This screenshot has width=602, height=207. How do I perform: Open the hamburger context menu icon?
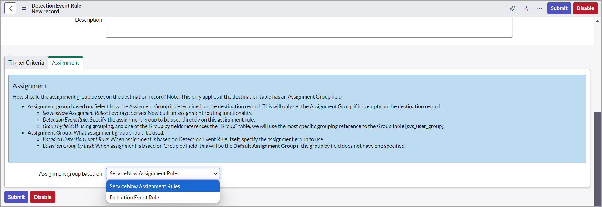pos(24,8)
